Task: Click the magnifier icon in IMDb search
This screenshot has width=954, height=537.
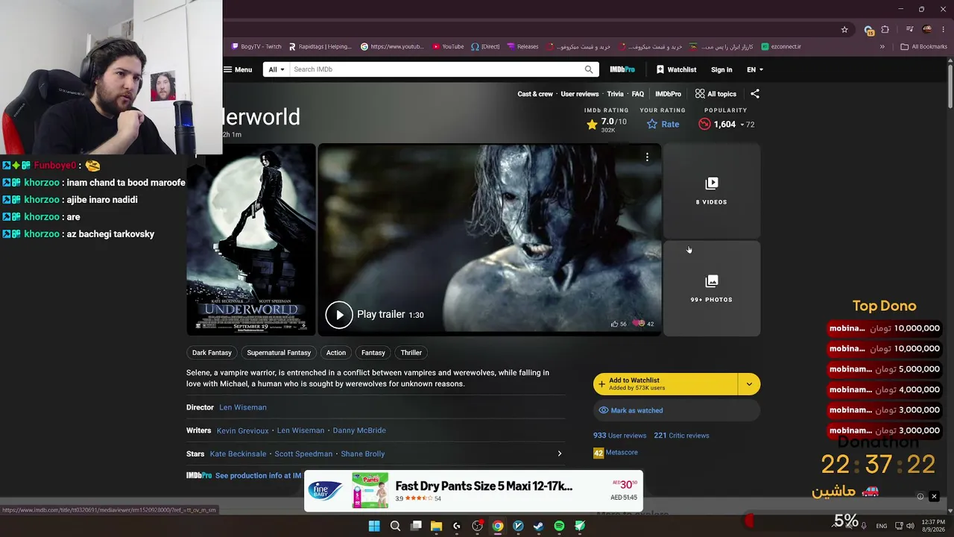Action: (x=589, y=69)
